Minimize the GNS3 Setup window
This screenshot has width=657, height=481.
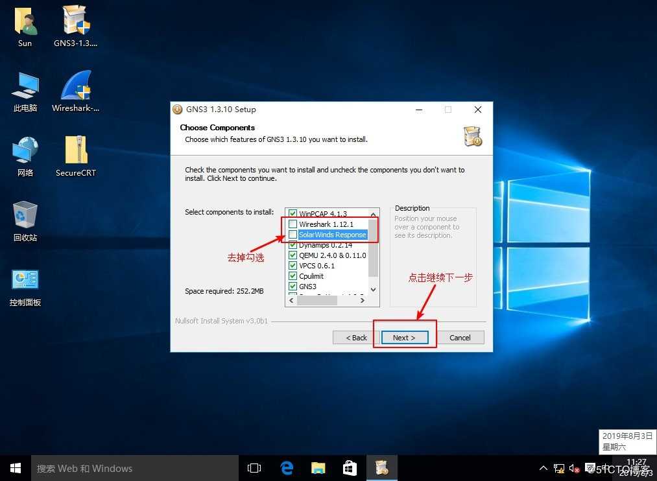point(419,110)
